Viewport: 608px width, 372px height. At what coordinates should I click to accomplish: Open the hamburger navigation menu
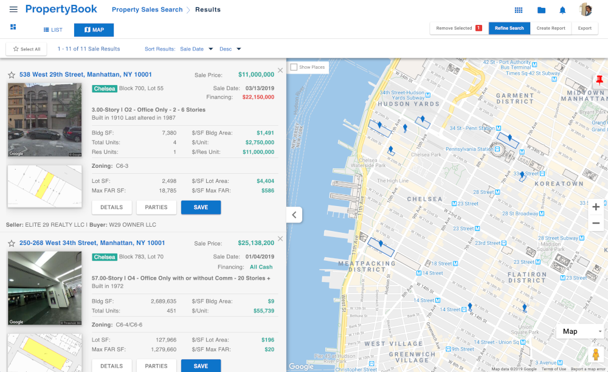pyautogui.click(x=13, y=9)
